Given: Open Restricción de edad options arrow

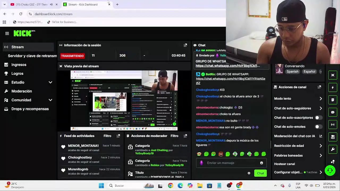Looking at the screenshot, I should pos(321,146).
